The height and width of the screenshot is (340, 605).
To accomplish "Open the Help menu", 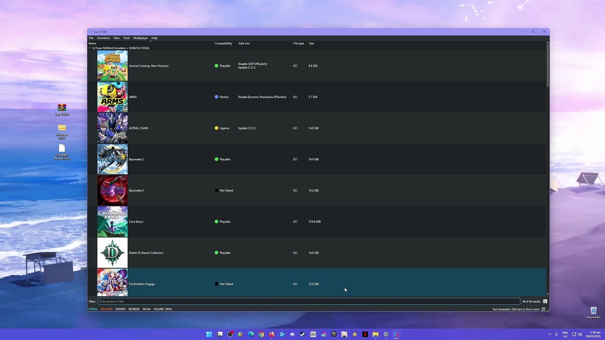I will (154, 38).
